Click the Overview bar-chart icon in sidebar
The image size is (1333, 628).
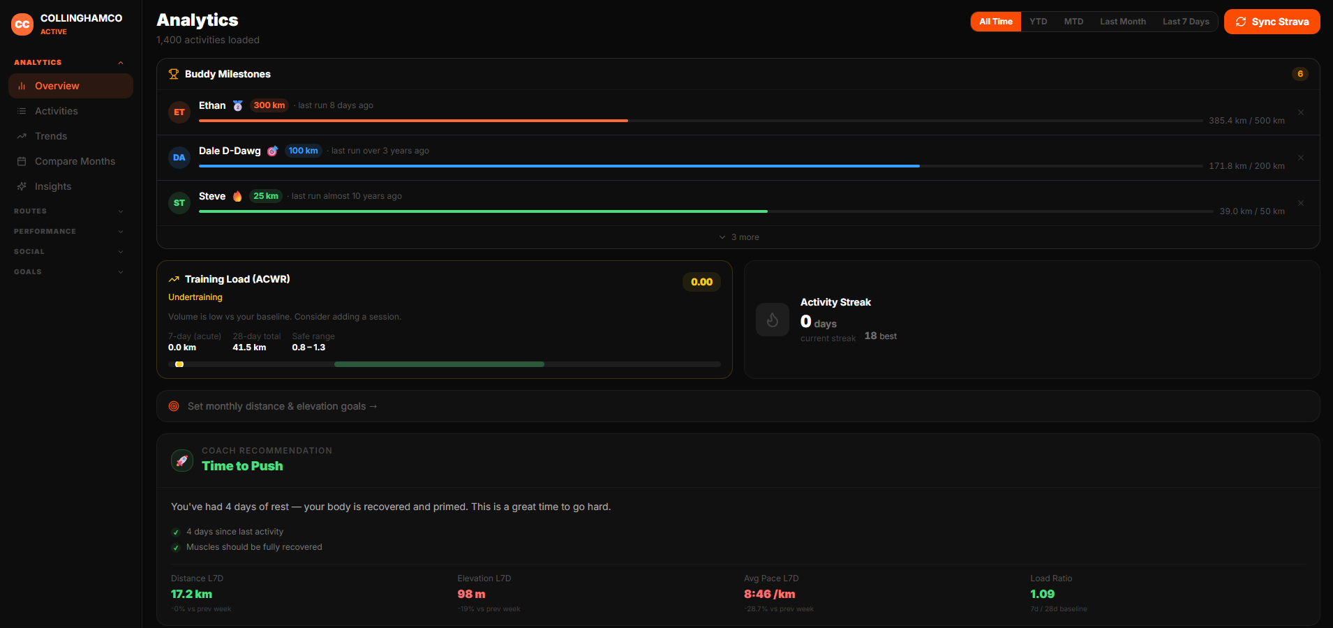[x=22, y=86]
